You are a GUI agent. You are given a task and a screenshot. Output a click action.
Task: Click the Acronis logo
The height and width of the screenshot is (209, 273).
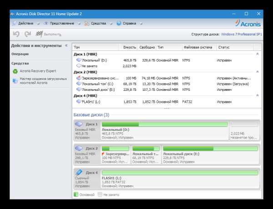coord(248,23)
